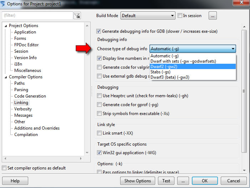250x188 pixels.
Task: Open Code Generation page
Action: coord(30,96)
